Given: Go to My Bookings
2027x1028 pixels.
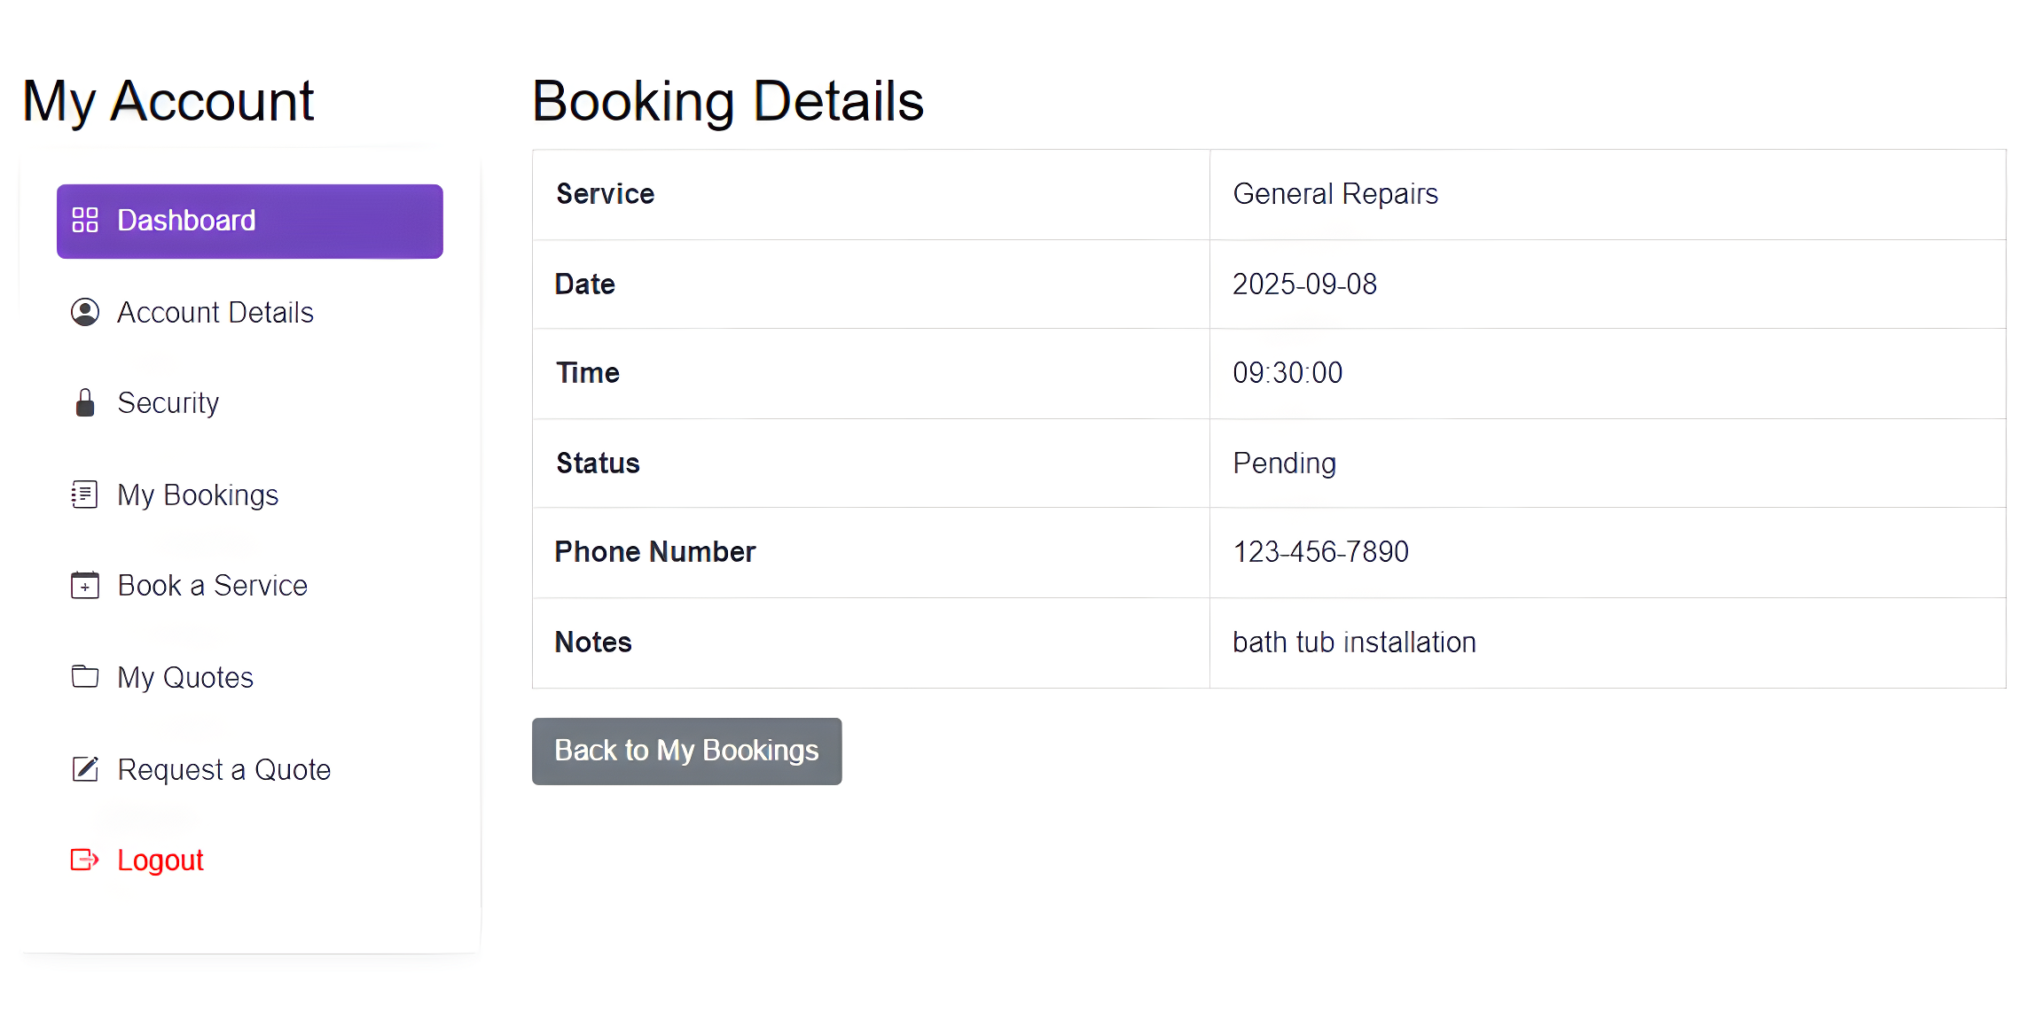Looking at the screenshot, I should click(197, 495).
